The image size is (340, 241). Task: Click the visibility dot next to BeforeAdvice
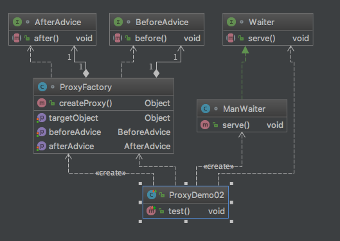click(x=129, y=22)
